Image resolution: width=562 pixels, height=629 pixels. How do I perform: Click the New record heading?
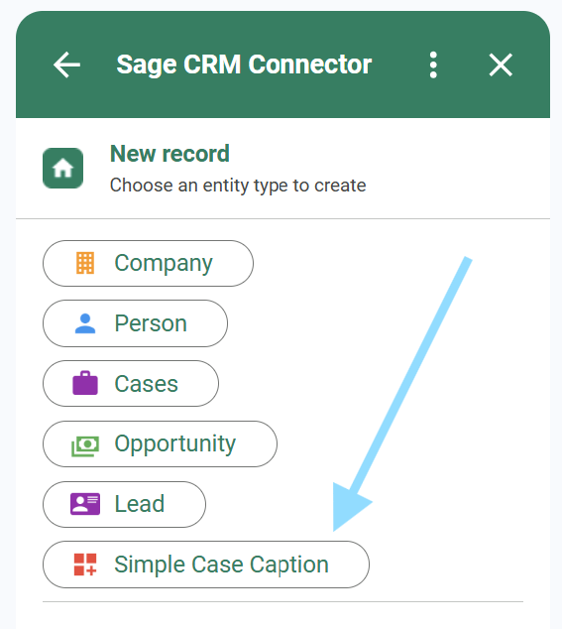click(169, 154)
